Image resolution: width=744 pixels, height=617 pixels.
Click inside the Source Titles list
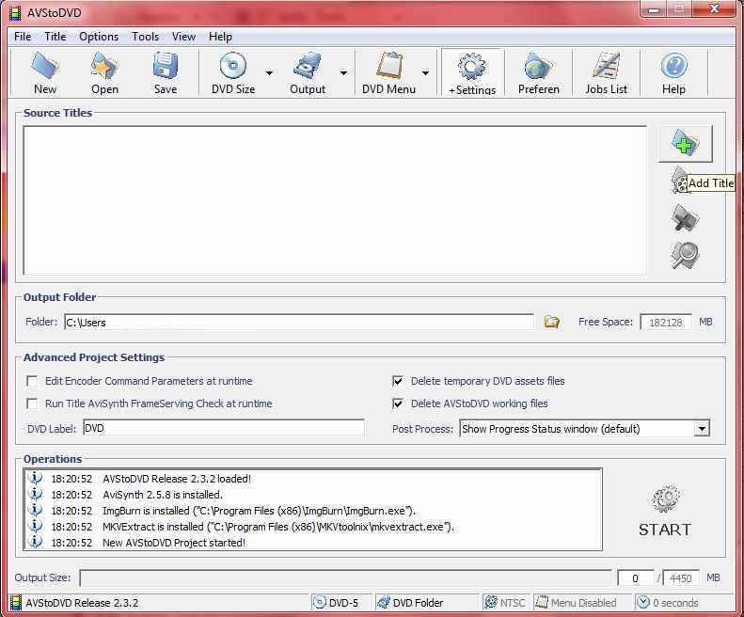(335, 200)
